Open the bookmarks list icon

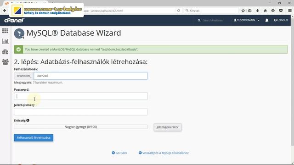coord(250,11)
